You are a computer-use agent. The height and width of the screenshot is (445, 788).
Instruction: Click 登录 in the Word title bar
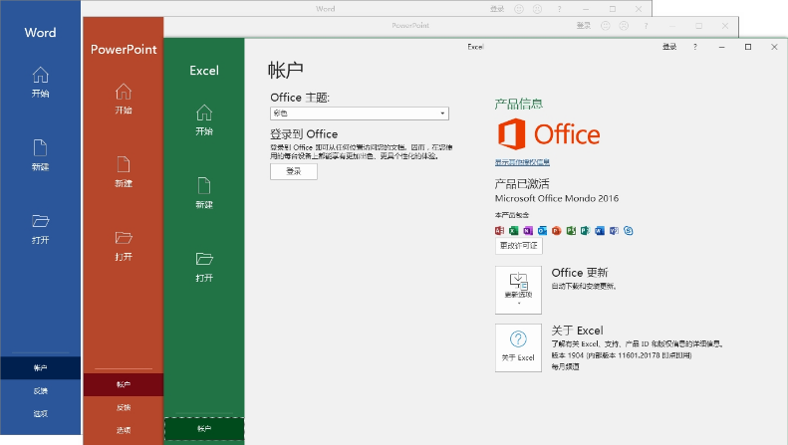[x=497, y=9]
